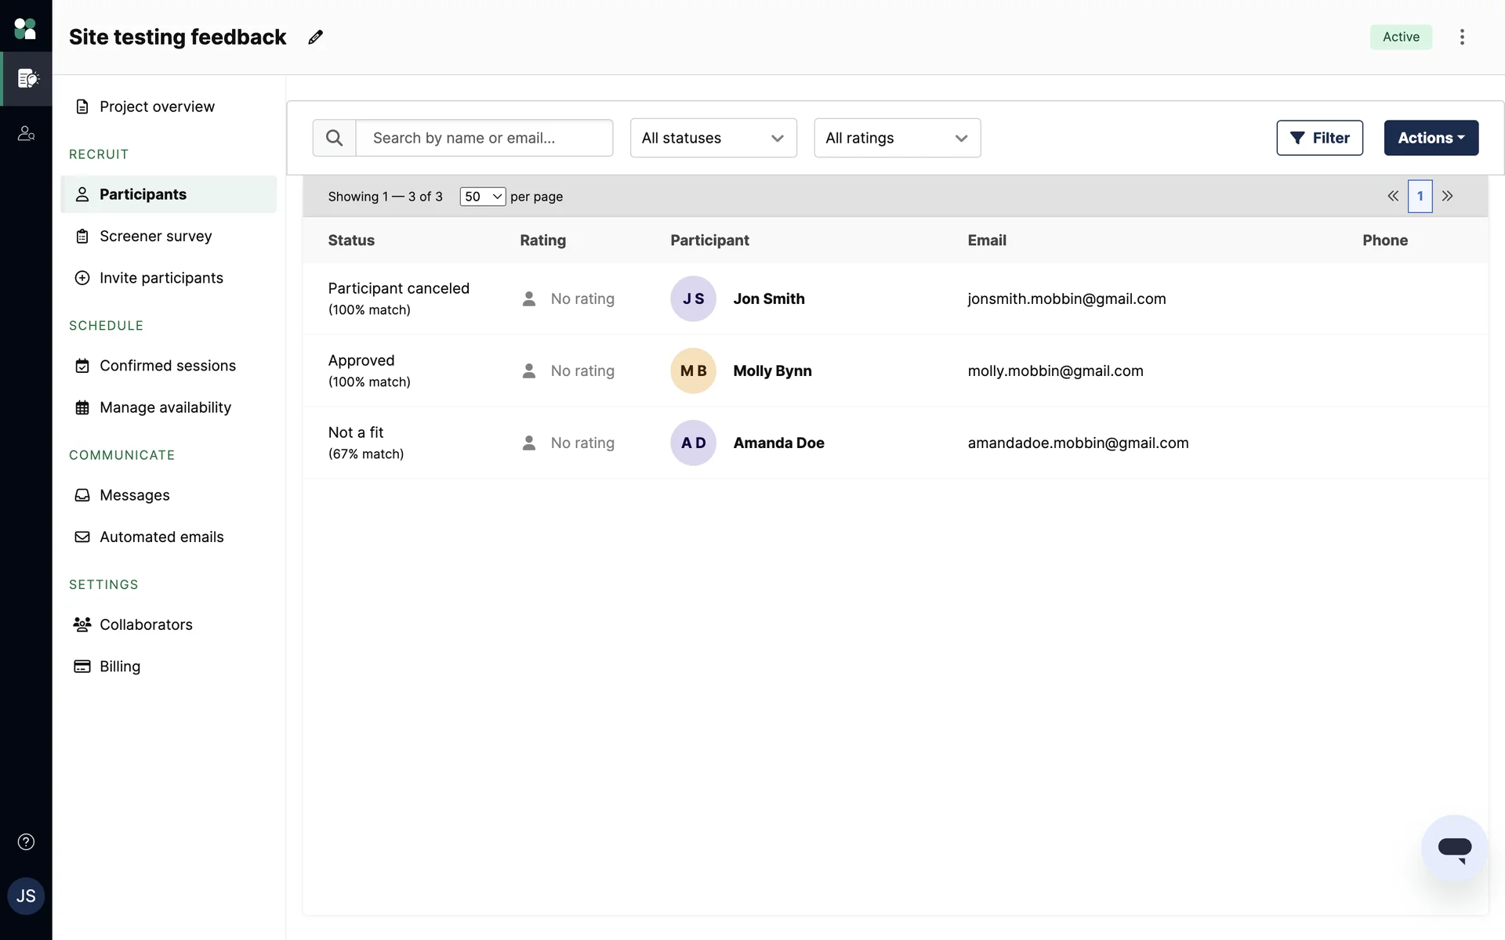Click the help question mark icon
The image size is (1505, 940).
26,842
